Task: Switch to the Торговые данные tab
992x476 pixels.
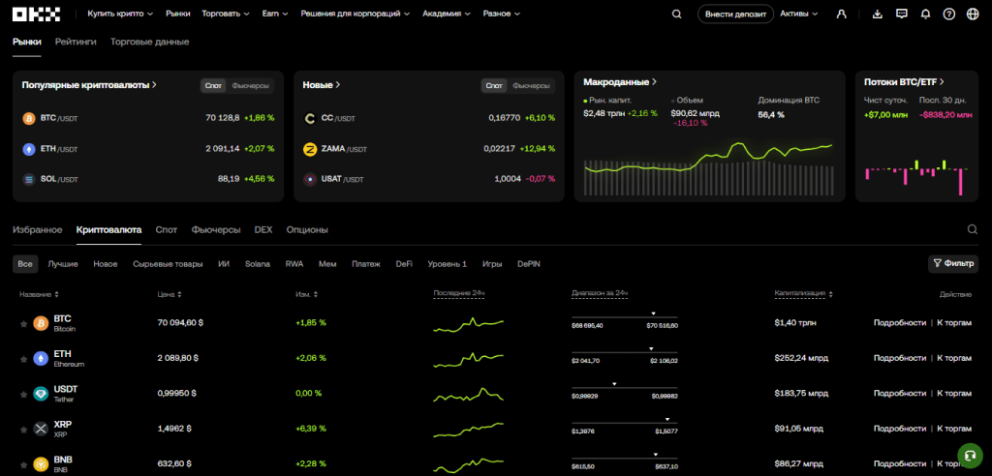Action: 149,42
